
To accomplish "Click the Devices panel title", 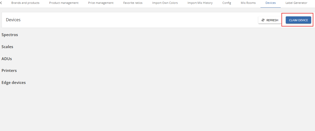I will point(13,20).
